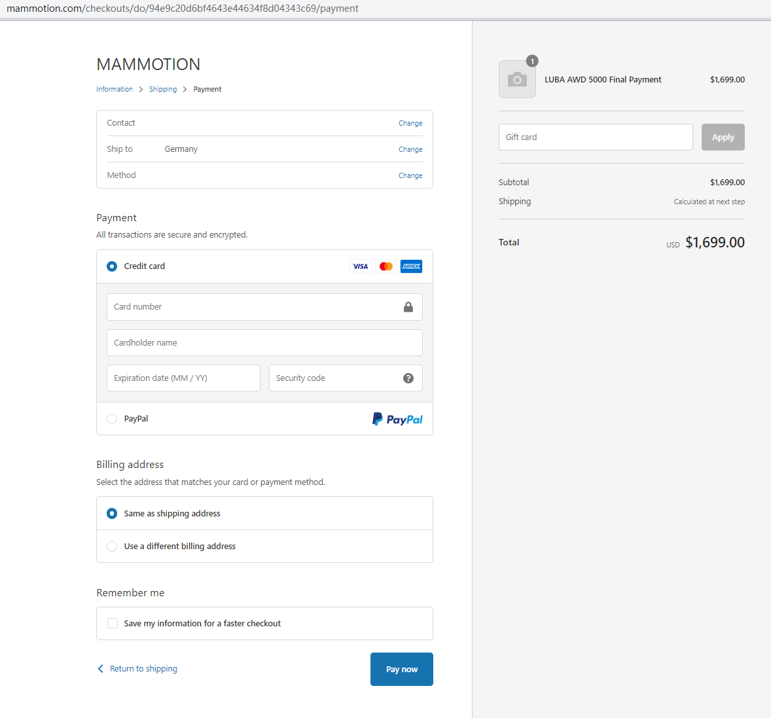The width and height of the screenshot is (771, 718).
Task: Click the PayPal logo
Action: (397, 419)
